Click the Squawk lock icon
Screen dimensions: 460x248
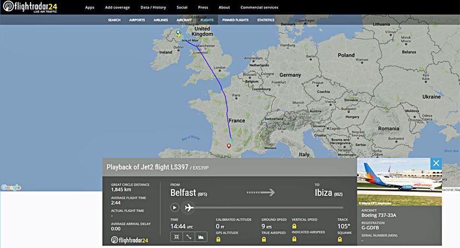(x=340, y=238)
